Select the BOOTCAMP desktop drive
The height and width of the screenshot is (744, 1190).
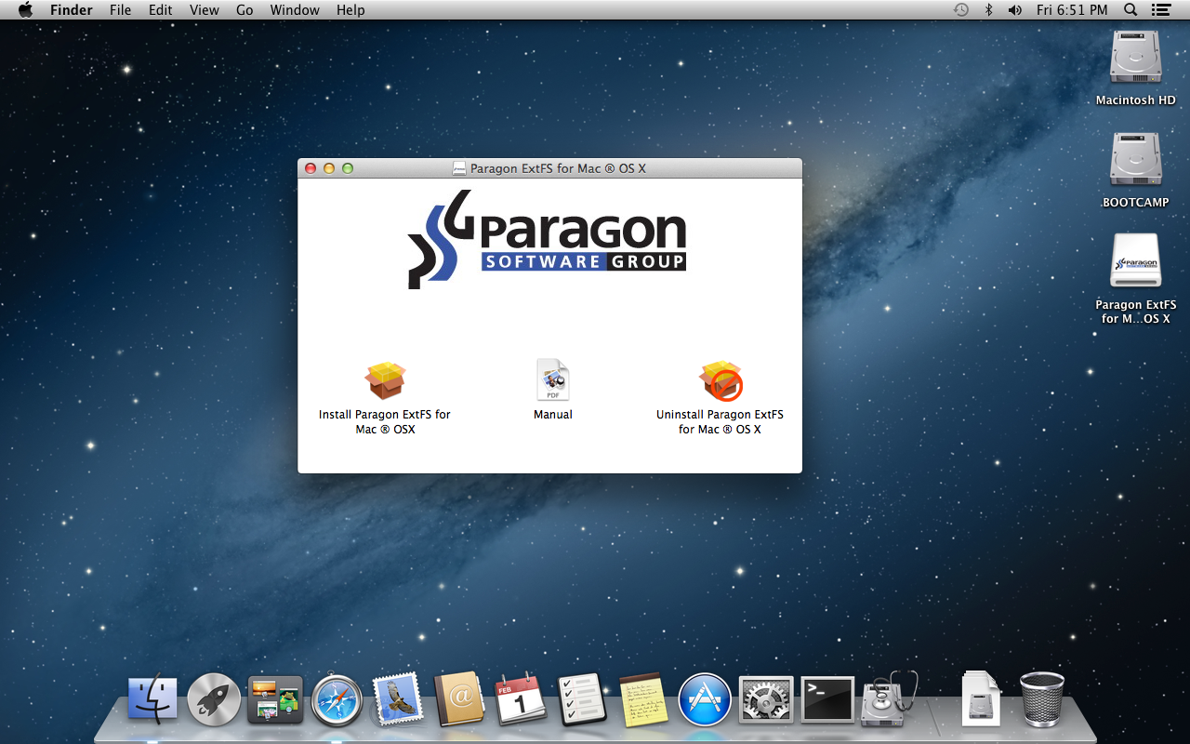point(1135,160)
